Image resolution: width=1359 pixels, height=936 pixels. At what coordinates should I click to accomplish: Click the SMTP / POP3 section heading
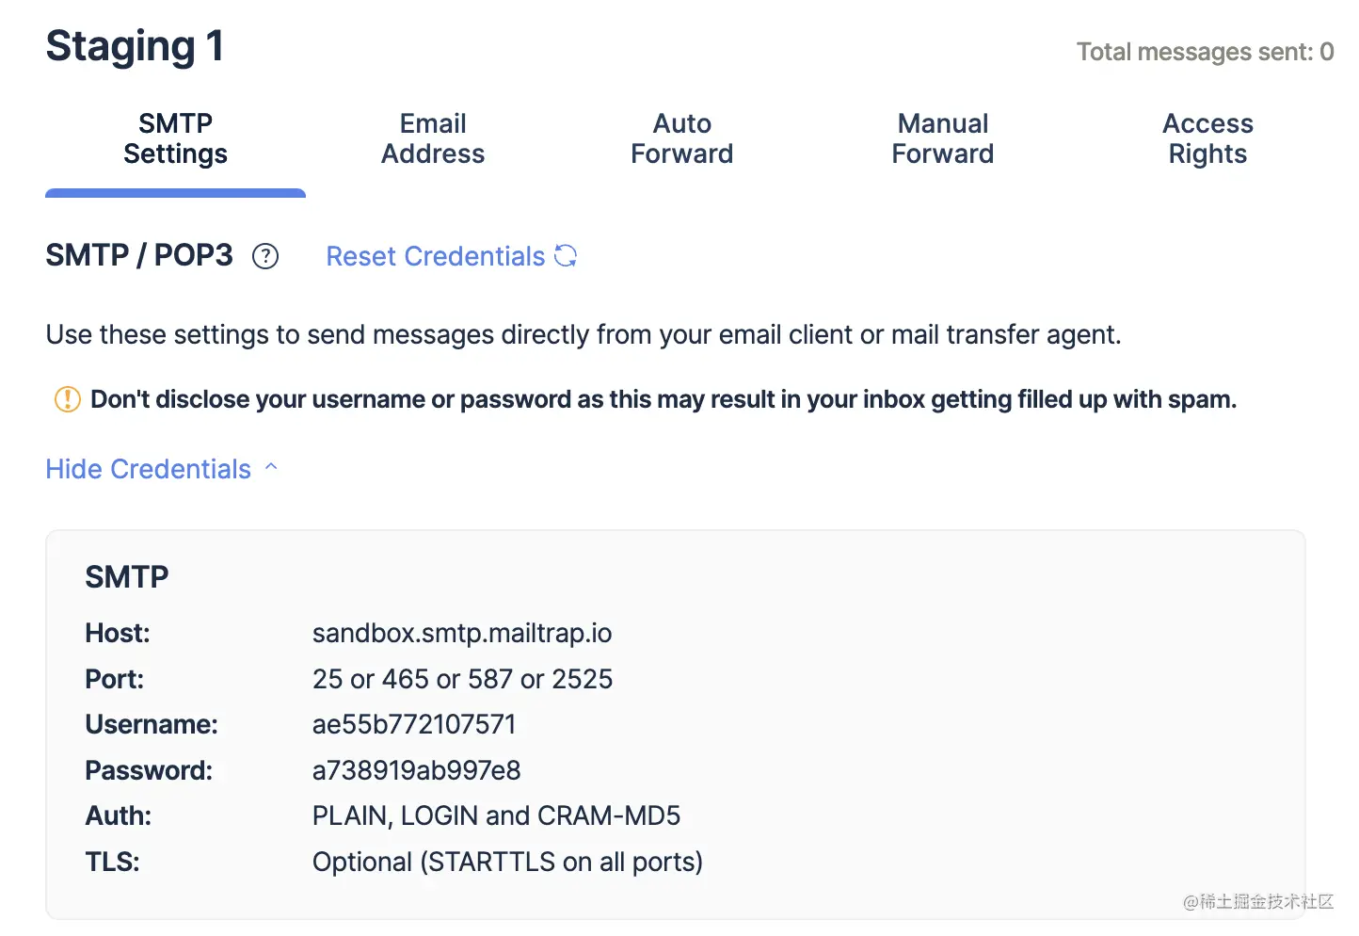pos(139,255)
